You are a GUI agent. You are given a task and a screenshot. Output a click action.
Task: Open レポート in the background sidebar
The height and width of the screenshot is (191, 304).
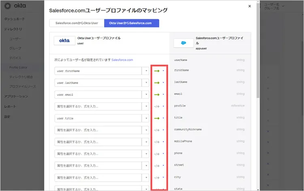pyautogui.click(x=10, y=107)
